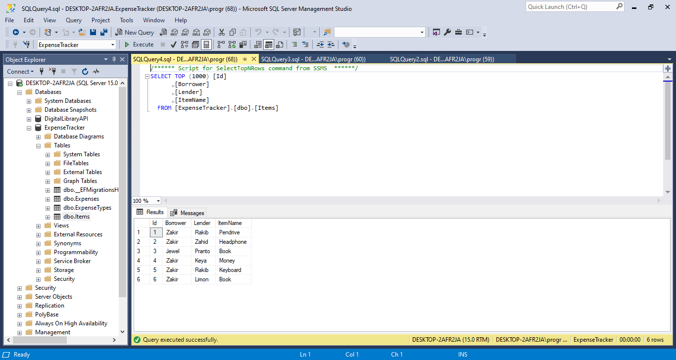Collapse the Tables folder node
This screenshot has width=676, height=360.
[x=39, y=145]
